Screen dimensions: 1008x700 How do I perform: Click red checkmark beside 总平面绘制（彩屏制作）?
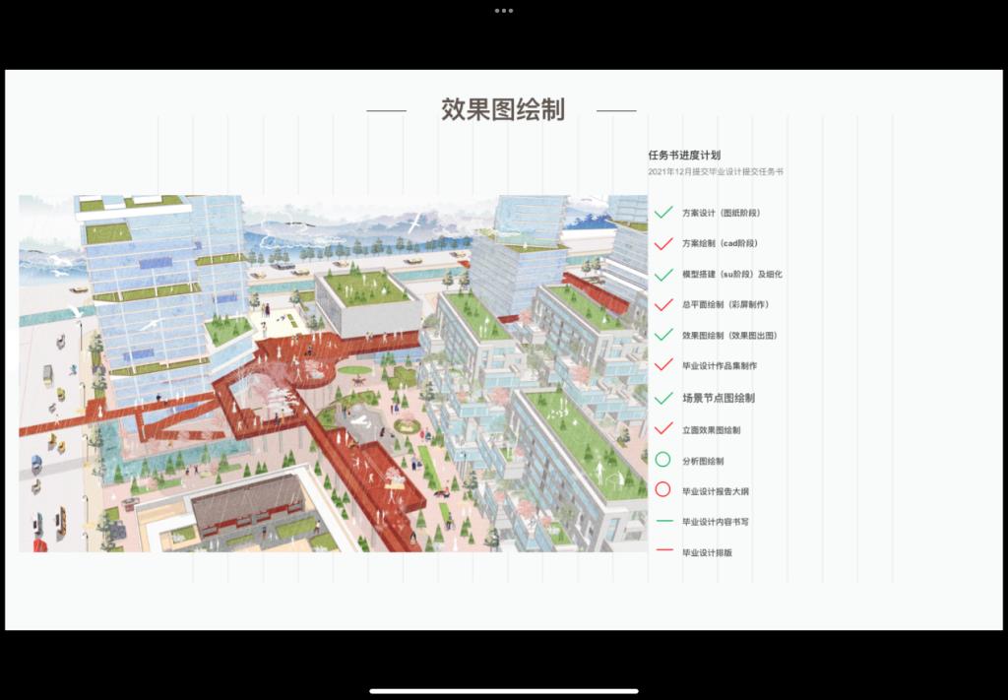coord(663,304)
